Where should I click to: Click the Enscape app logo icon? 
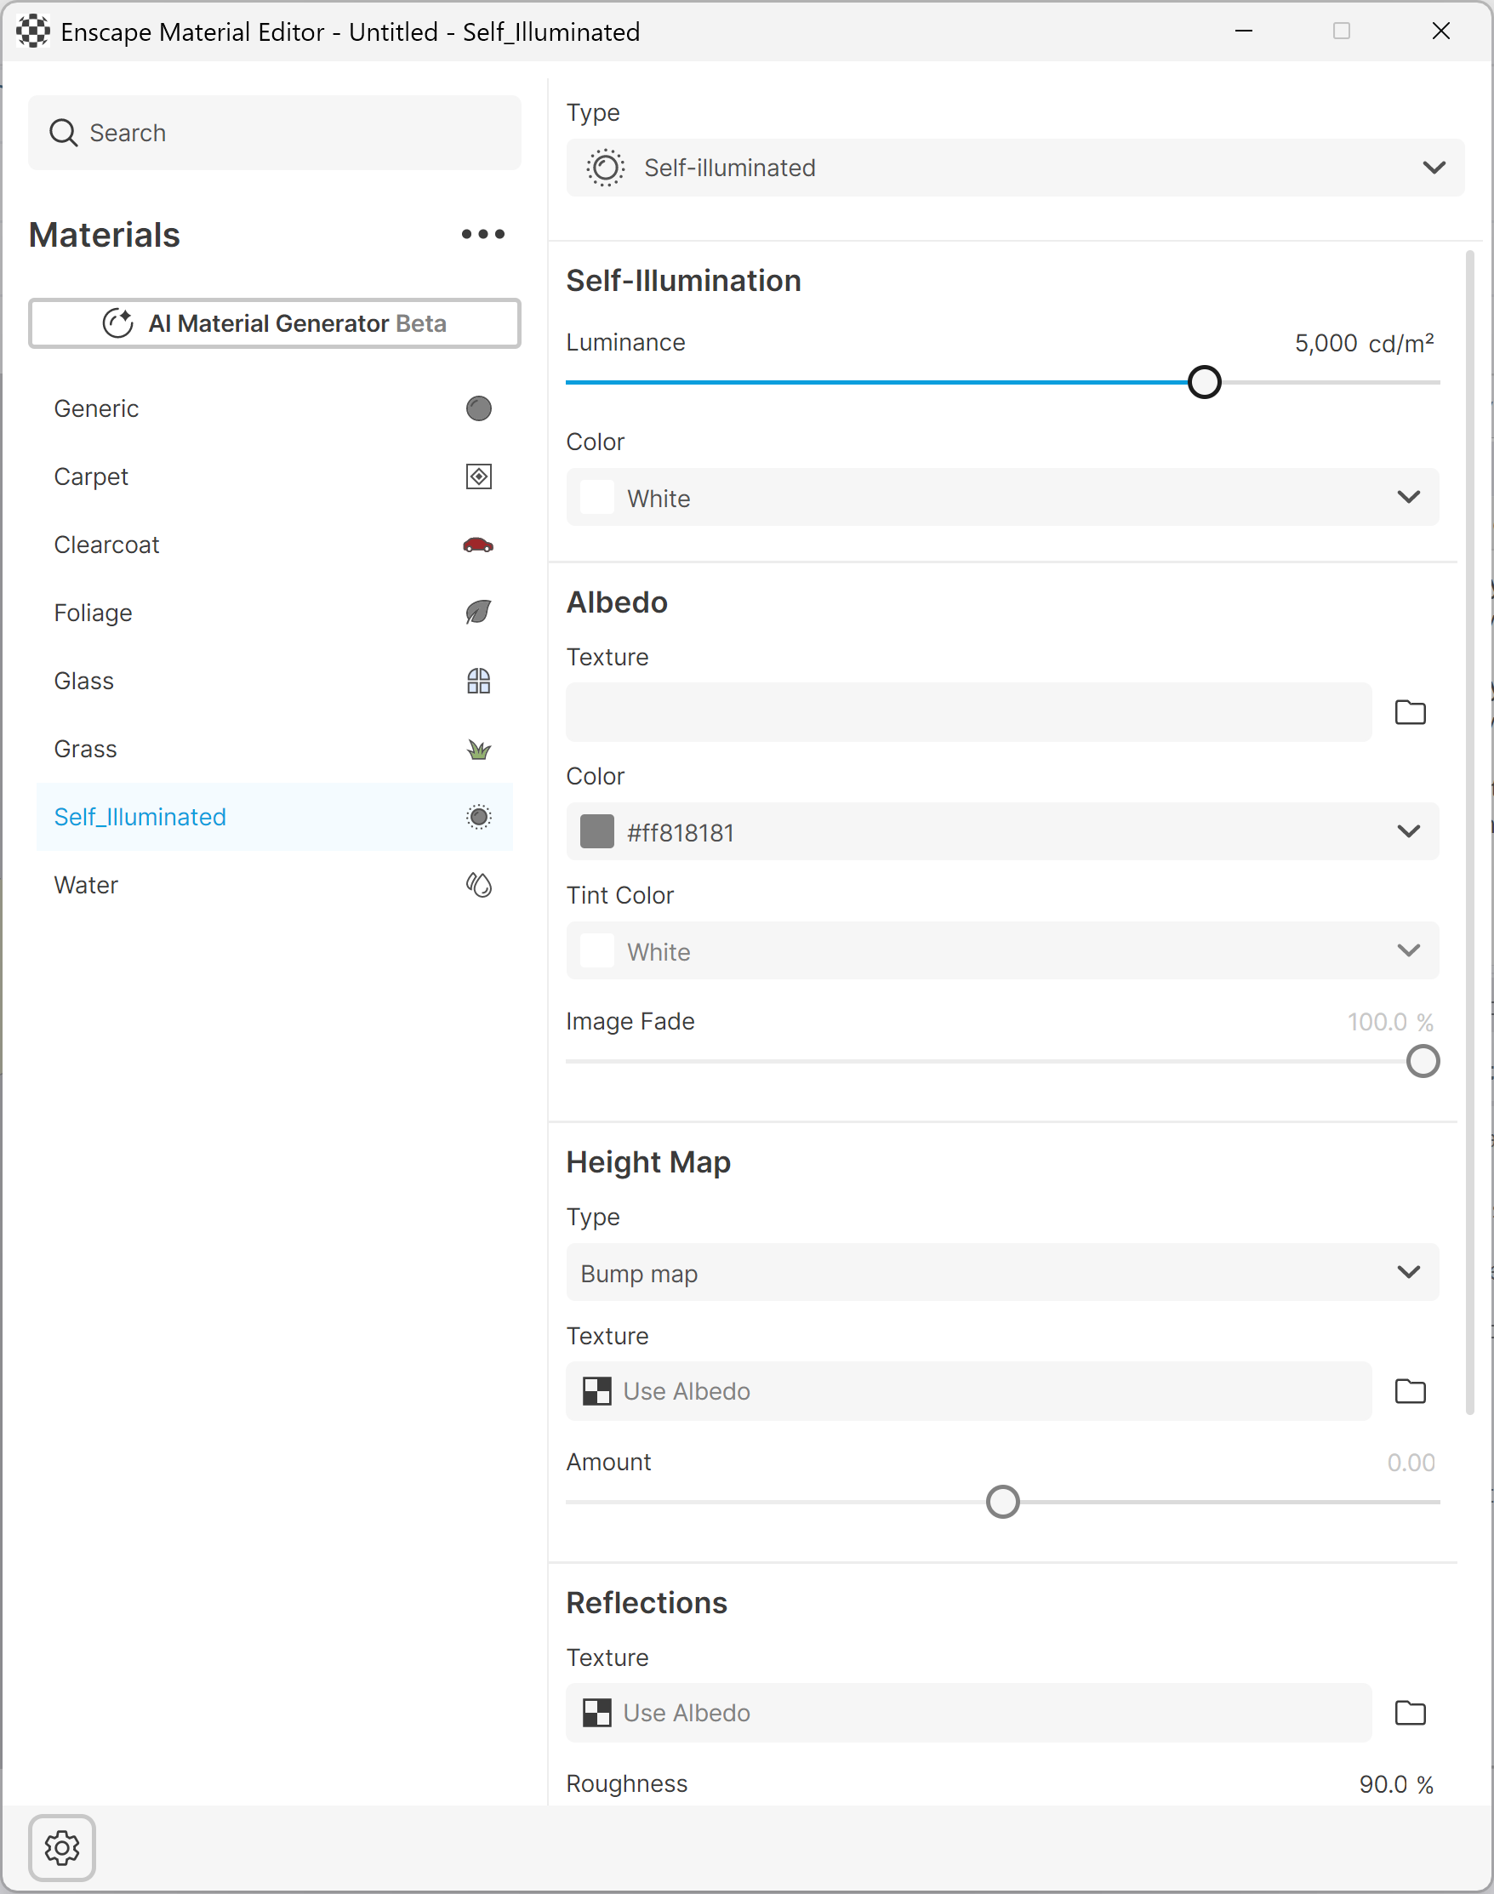[x=33, y=31]
